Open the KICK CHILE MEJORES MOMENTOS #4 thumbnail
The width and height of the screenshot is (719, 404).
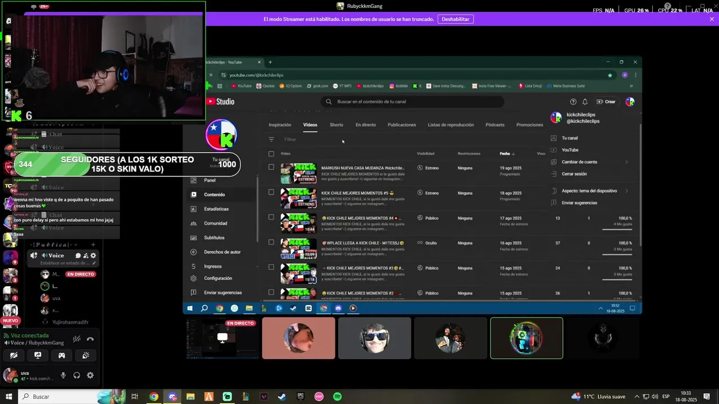(298, 223)
